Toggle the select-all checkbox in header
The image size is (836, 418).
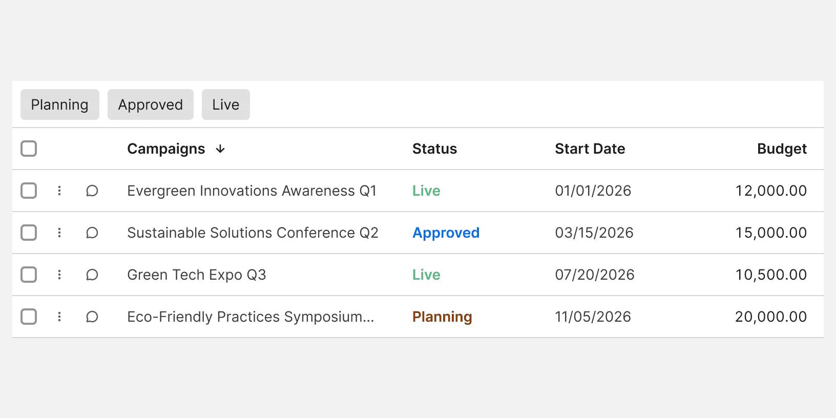(x=29, y=149)
